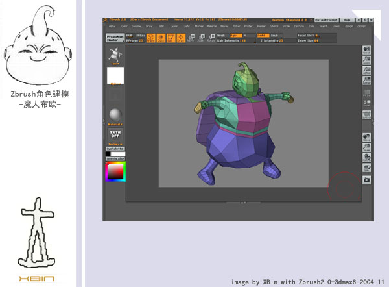Open the Zplugin menu

[349, 27]
